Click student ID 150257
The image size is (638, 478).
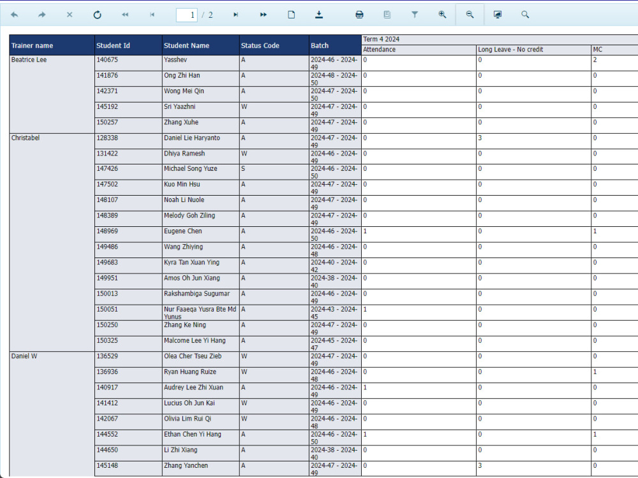point(107,122)
